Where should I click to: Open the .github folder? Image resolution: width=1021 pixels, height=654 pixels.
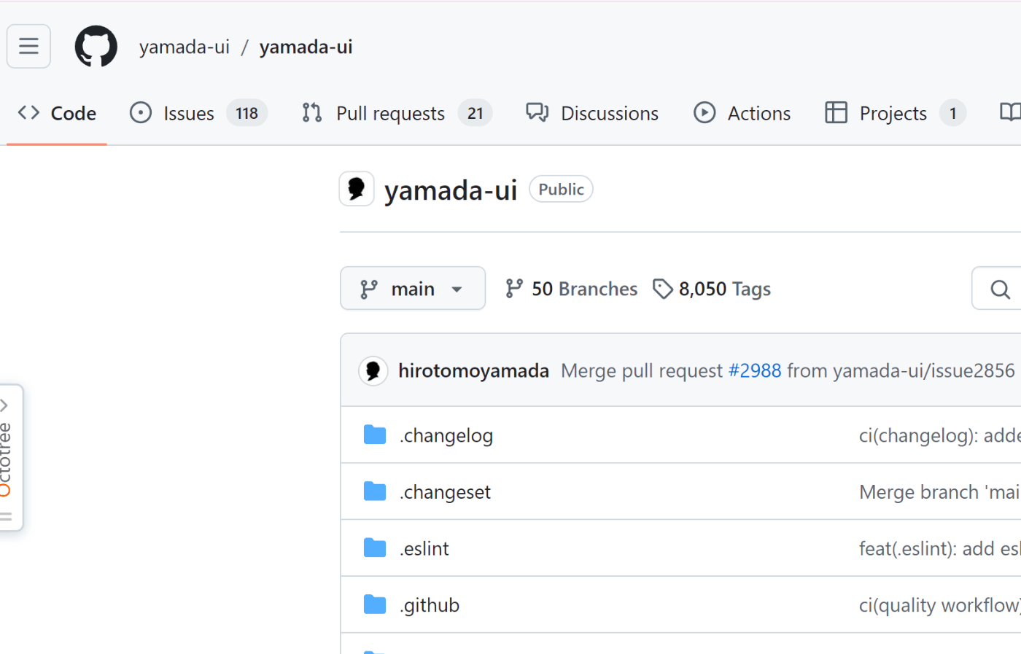point(430,605)
